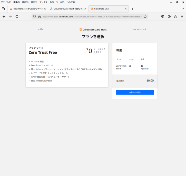Click the 50 シート制限 bullet text
Viewport: 186px width, 176px height.
(37, 61)
